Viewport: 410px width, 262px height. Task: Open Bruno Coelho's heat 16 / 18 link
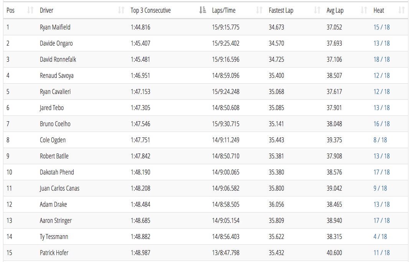381,124
